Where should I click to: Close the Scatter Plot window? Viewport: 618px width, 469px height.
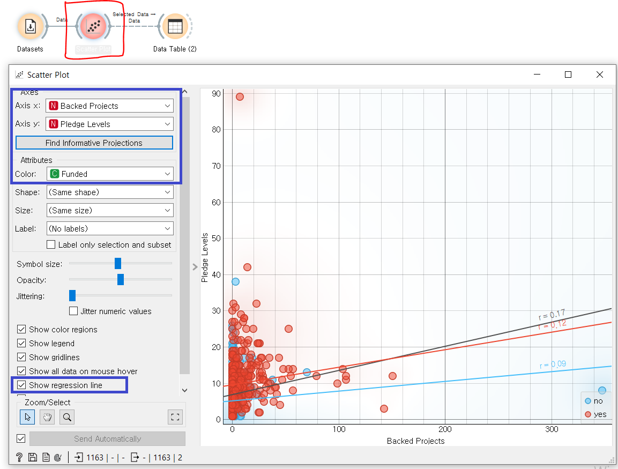(599, 75)
